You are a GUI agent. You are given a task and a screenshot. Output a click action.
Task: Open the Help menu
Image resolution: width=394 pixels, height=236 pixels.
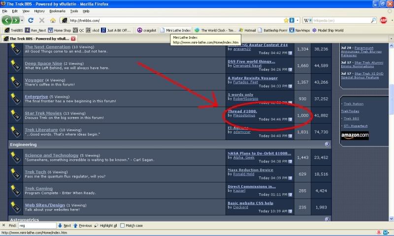point(86,11)
